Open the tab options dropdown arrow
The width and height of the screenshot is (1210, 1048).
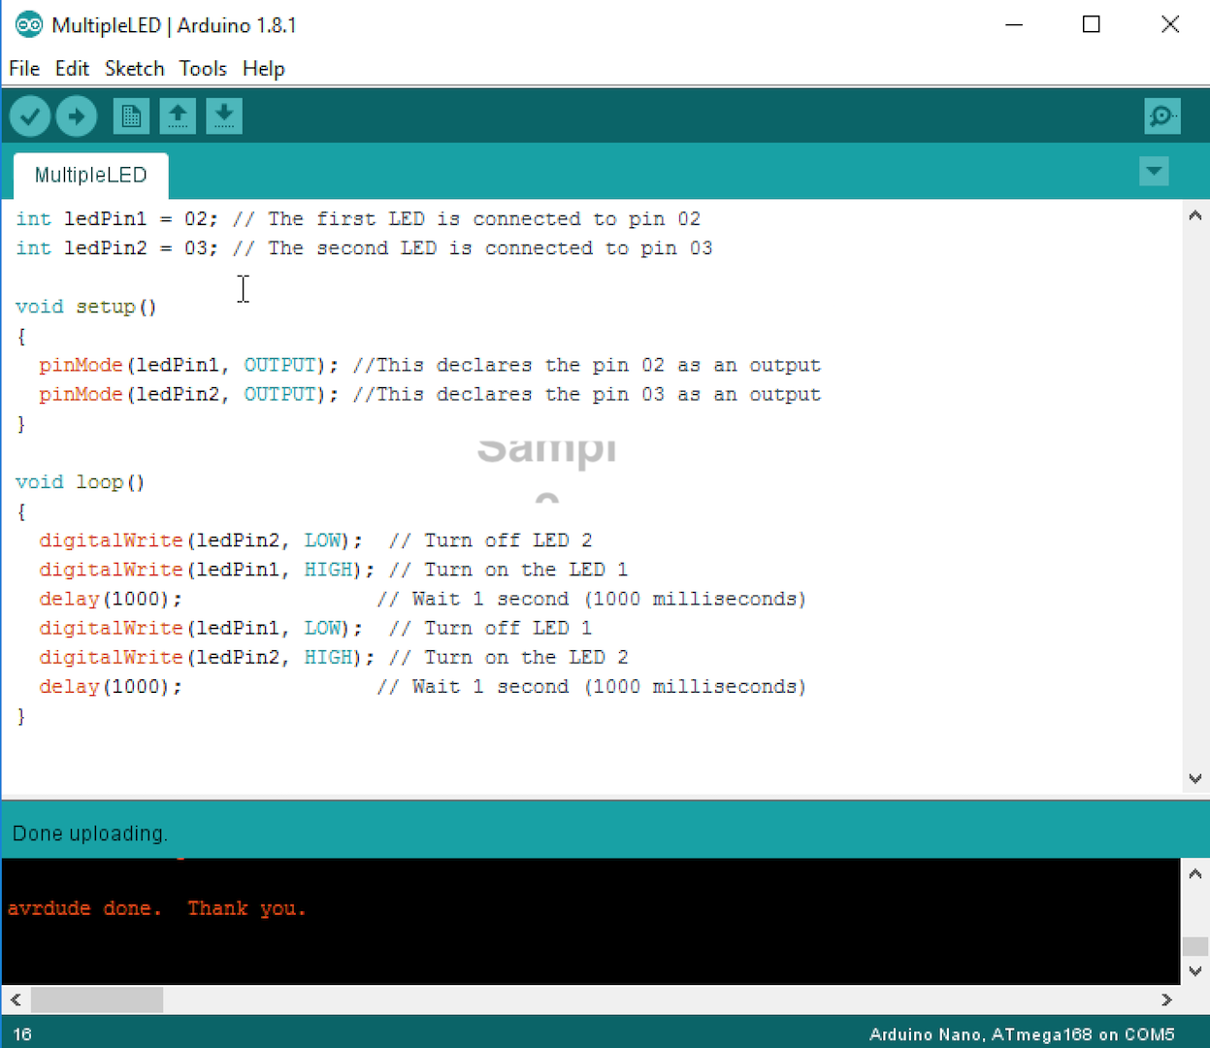[1154, 172]
